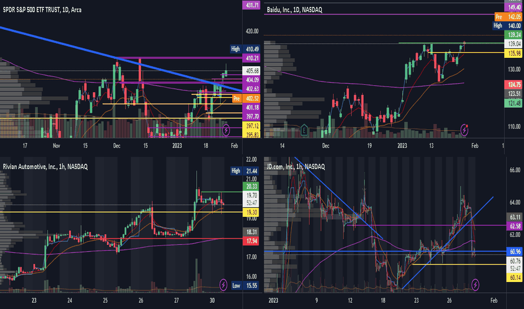This screenshot has height=309, width=524.
Task: Select the red 124.75 price label
Action: coord(513,84)
